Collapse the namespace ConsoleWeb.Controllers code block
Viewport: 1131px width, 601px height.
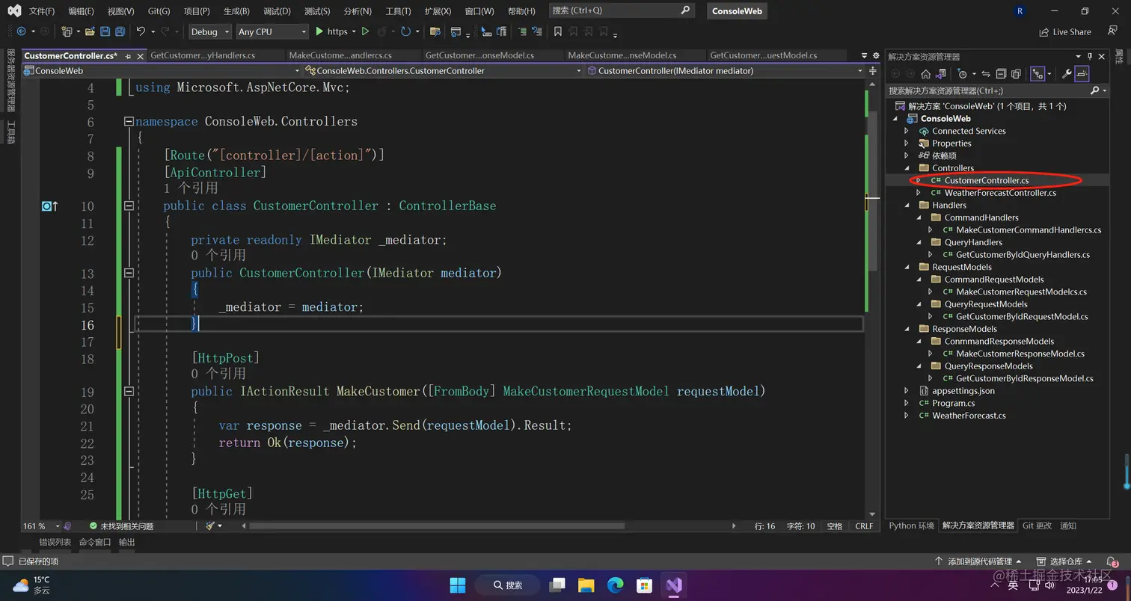point(129,121)
